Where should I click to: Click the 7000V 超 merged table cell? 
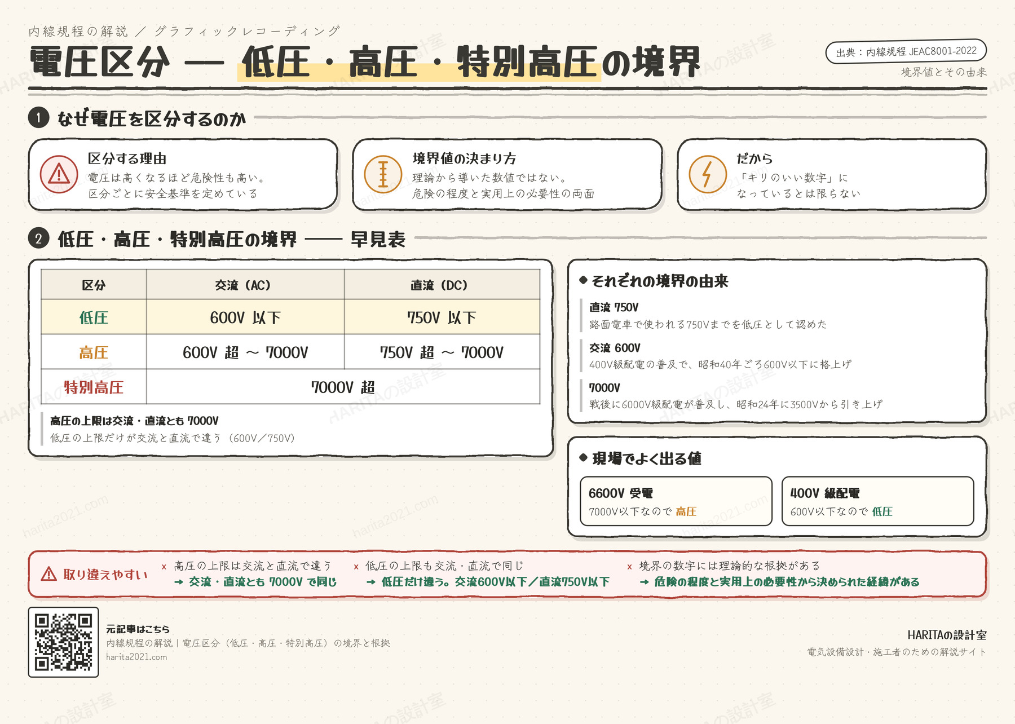(x=343, y=387)
